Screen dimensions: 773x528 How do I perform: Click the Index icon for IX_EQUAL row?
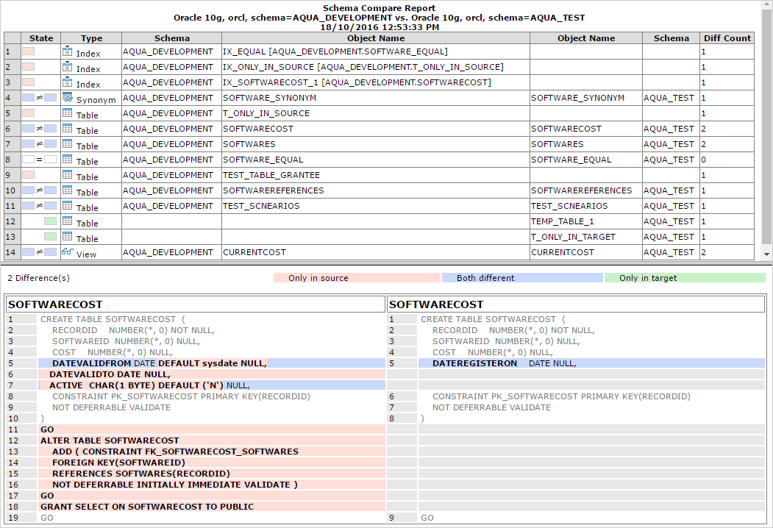click(x=68, y=51)
